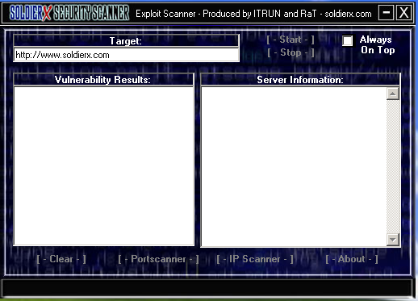Viewport: 418px width, 301px height.
Task: Clear the vulnerability results
Action: [x=61, y=259]
